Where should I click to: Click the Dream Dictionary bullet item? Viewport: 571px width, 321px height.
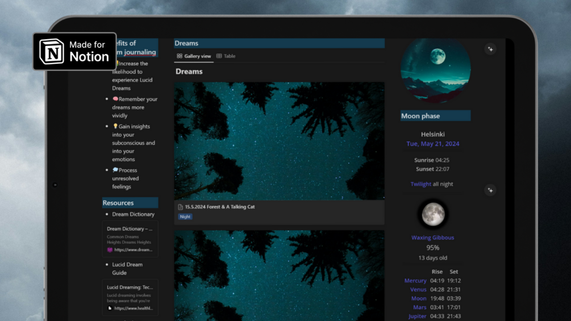pos(133,214)
